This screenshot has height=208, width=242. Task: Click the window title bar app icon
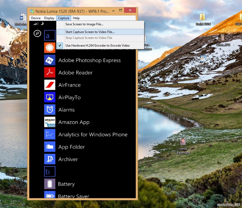(x=32, y=11)
